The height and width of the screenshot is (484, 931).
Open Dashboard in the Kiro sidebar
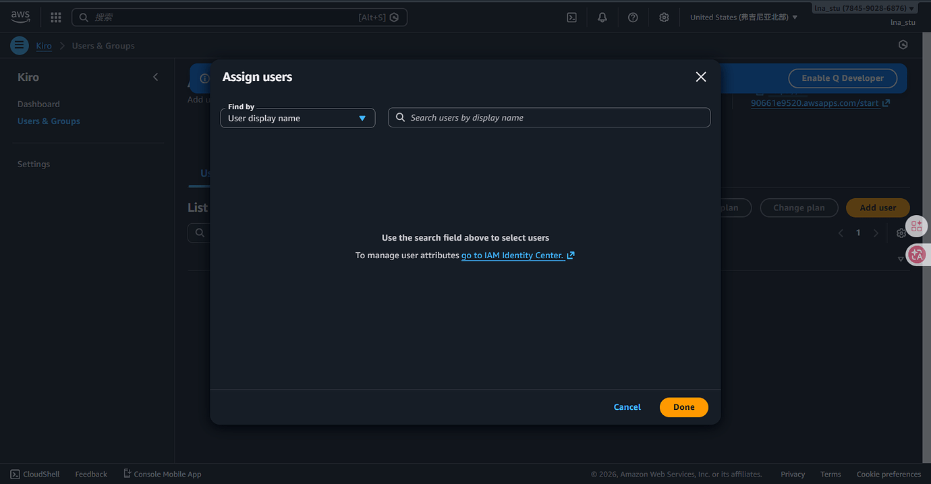pos(38,104)
